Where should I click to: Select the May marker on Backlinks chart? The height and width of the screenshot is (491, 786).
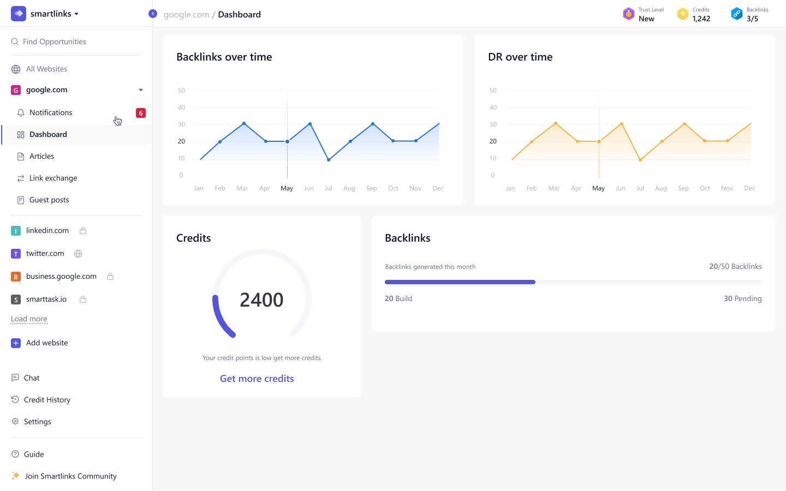point(287,141)
